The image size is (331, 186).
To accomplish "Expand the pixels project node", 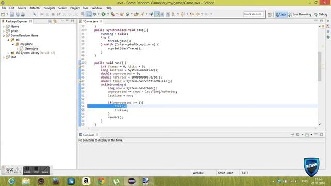I will (4, 31).
